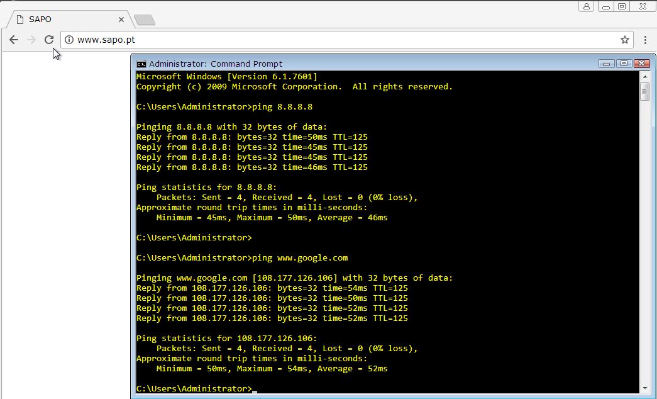Close the SAPO tab
The image size is (657, 399).
pos(121,20)
